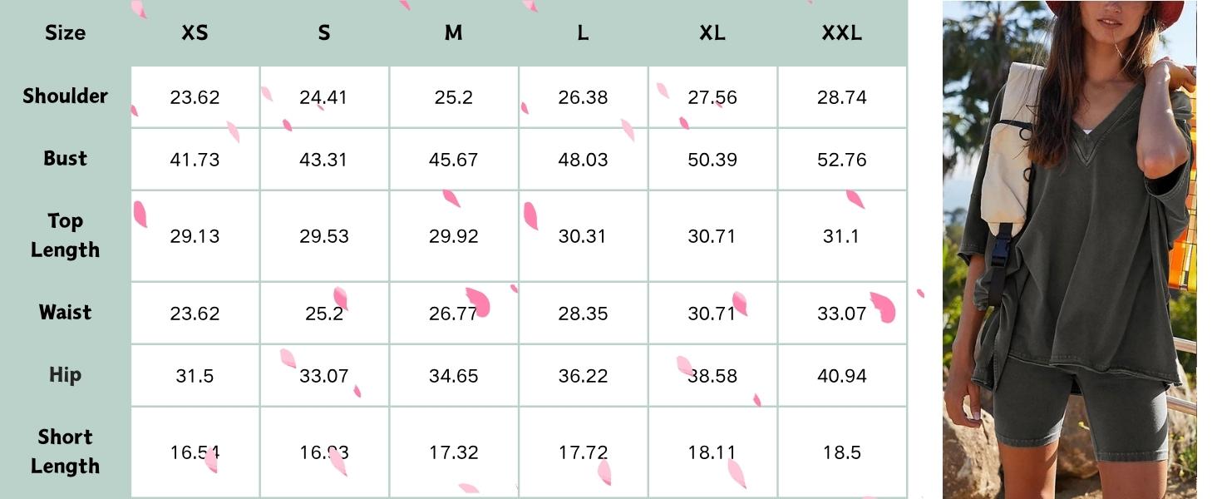Select the S size column header
Viewport: 1217px width, 499px height.
tap(324, 33)
